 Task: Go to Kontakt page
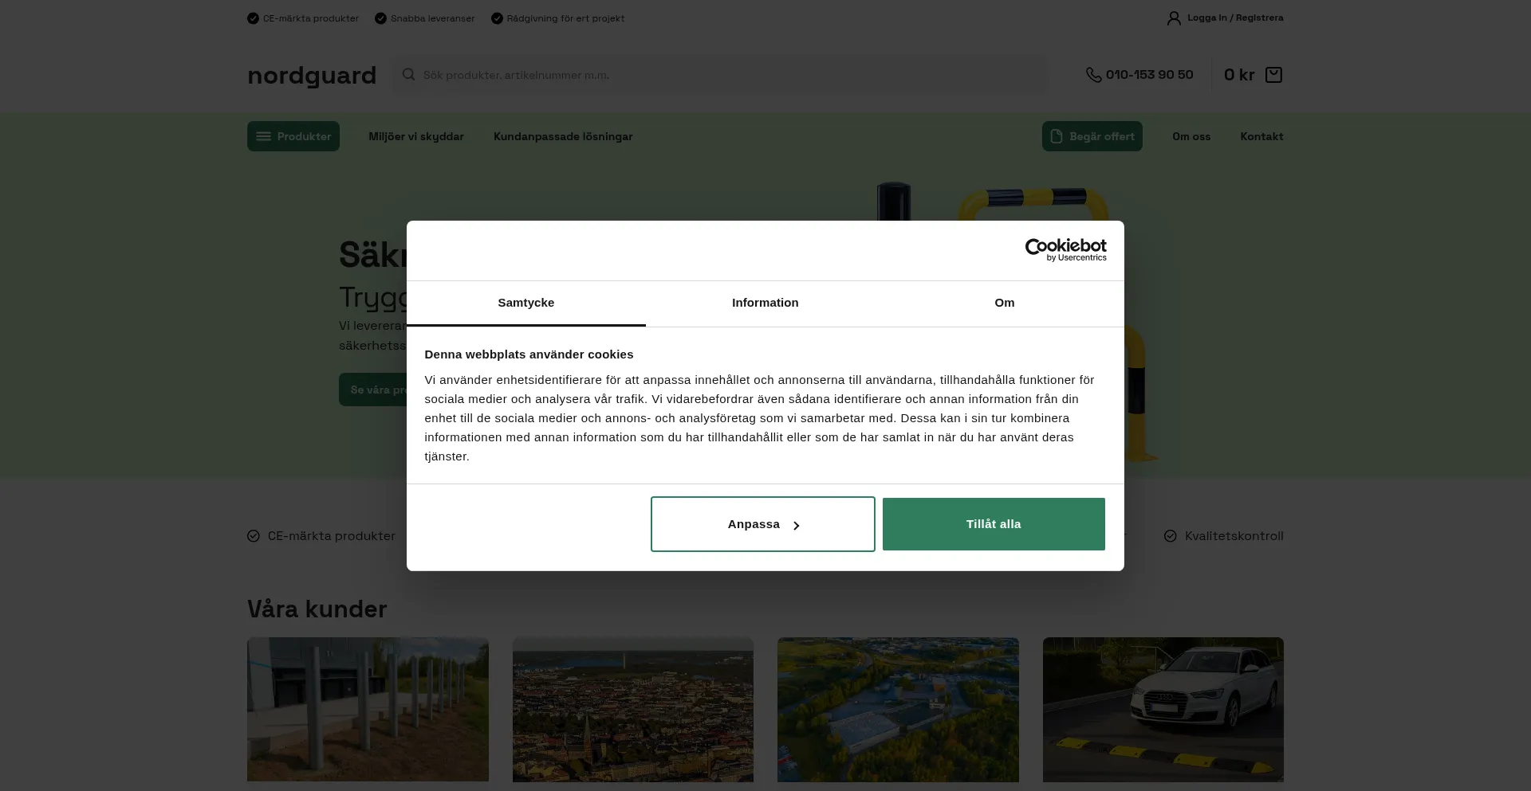[1261, 136]
